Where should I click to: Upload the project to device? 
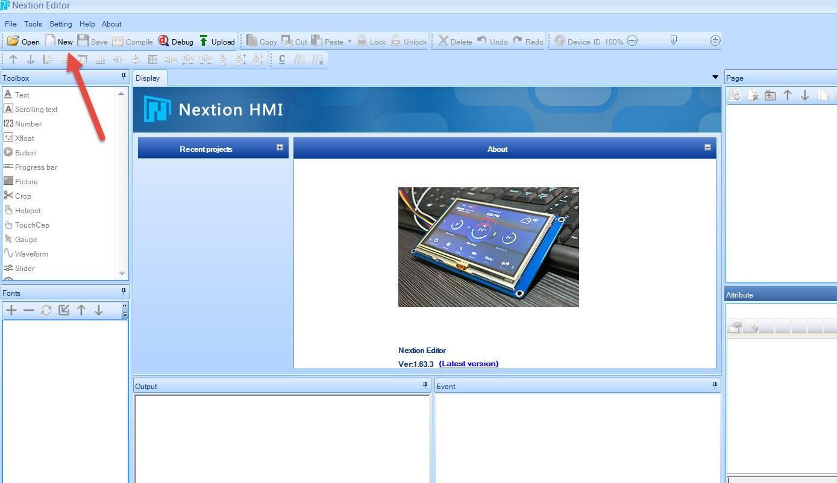tap(218, 41)
